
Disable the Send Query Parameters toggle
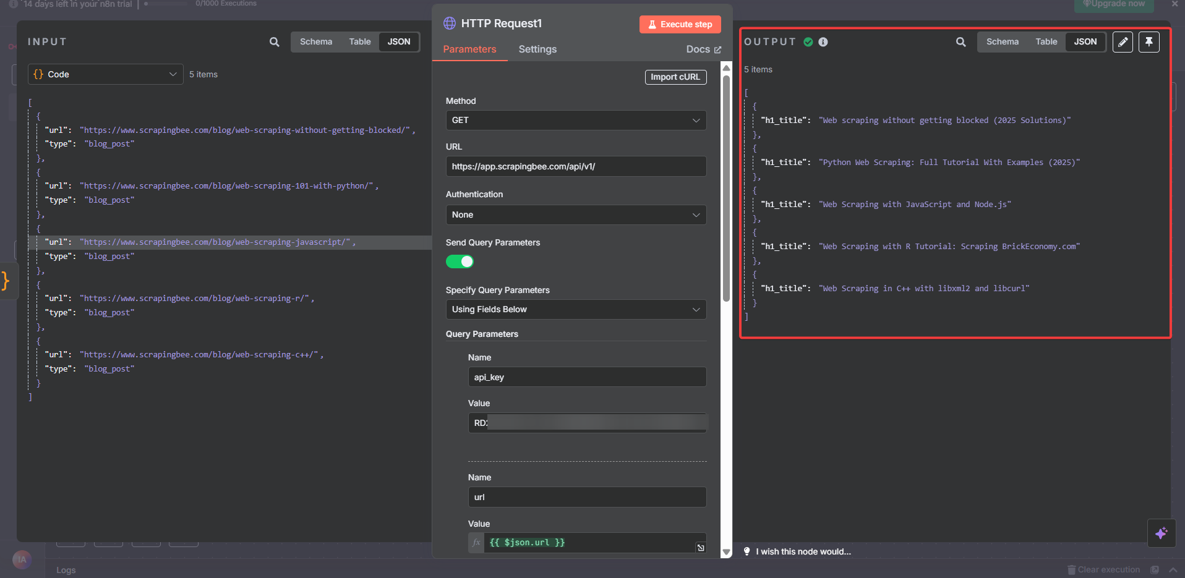[x=460, y=261]
